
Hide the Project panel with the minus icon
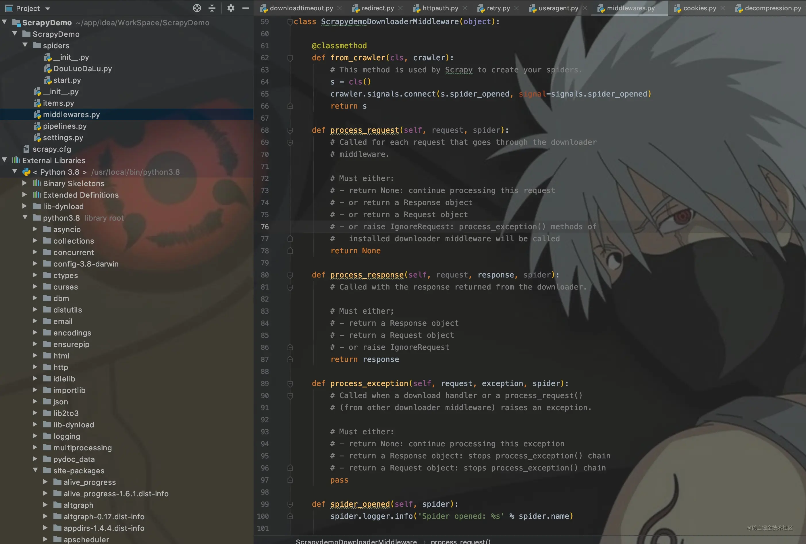click(x=246, y=8)
